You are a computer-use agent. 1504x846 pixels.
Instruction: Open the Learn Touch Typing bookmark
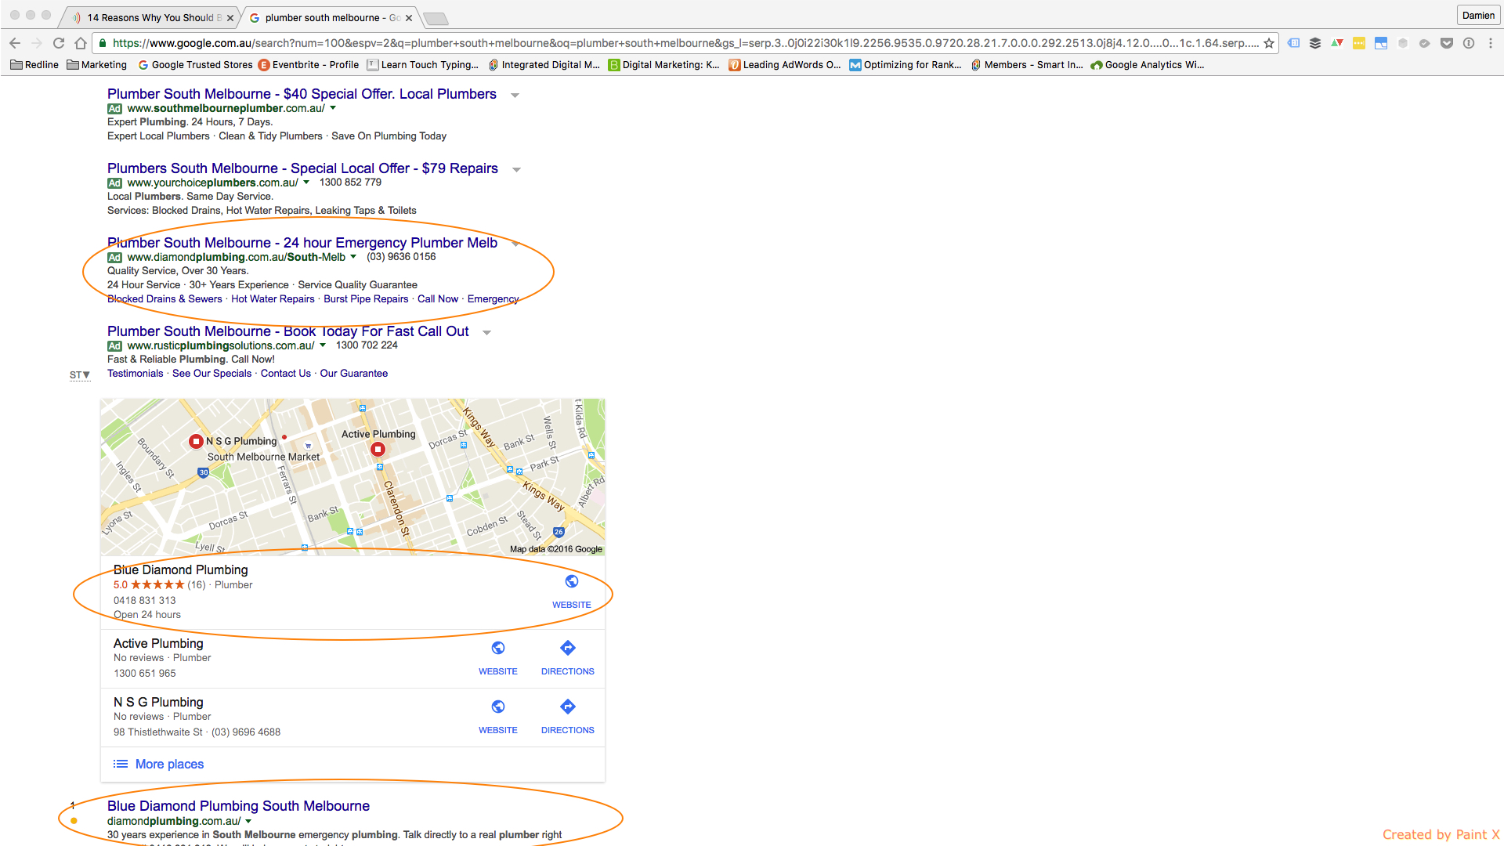pos(423,65)
